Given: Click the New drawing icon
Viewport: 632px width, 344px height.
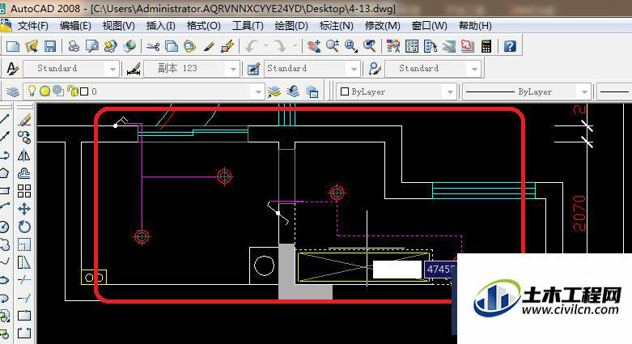Looking at the screenshot, I should click(x=13, y=46).
